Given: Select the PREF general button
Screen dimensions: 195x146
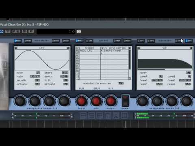Looking at the screenshot, I should [x=117, y=41].
